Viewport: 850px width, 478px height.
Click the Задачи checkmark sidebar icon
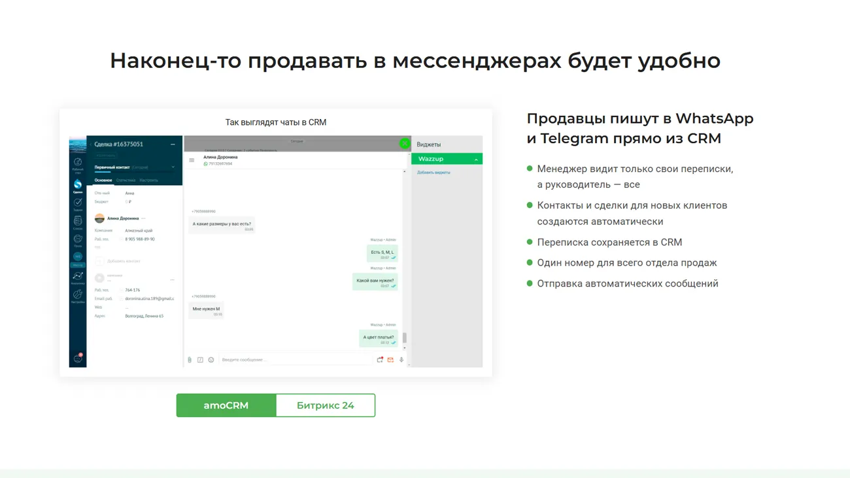coord(78,203)
